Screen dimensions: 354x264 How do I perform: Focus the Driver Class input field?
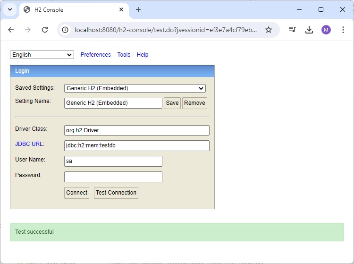tap(137, 130)
